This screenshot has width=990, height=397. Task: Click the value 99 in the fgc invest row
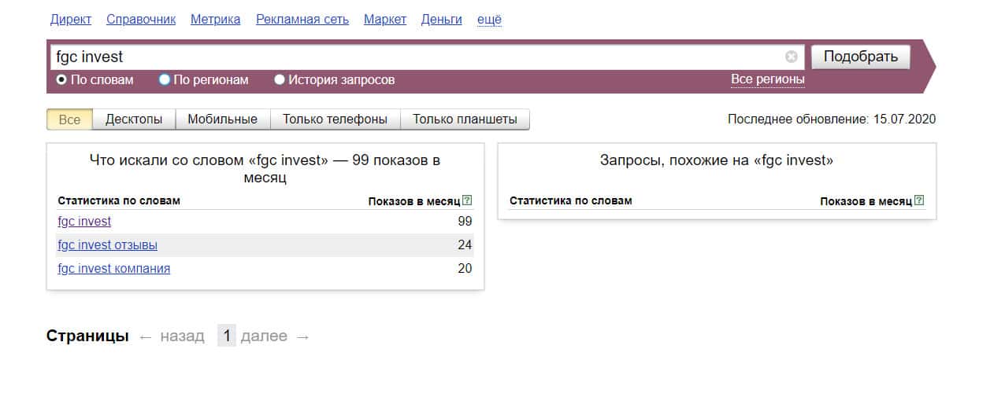pos(465,222)
